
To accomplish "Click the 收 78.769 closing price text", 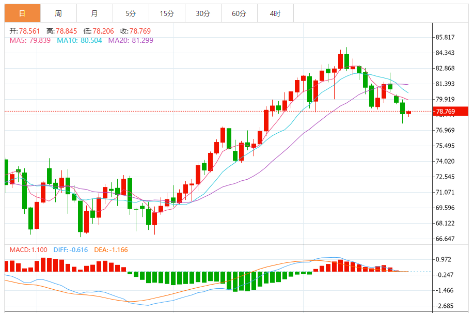I will [x=135, y=31].
